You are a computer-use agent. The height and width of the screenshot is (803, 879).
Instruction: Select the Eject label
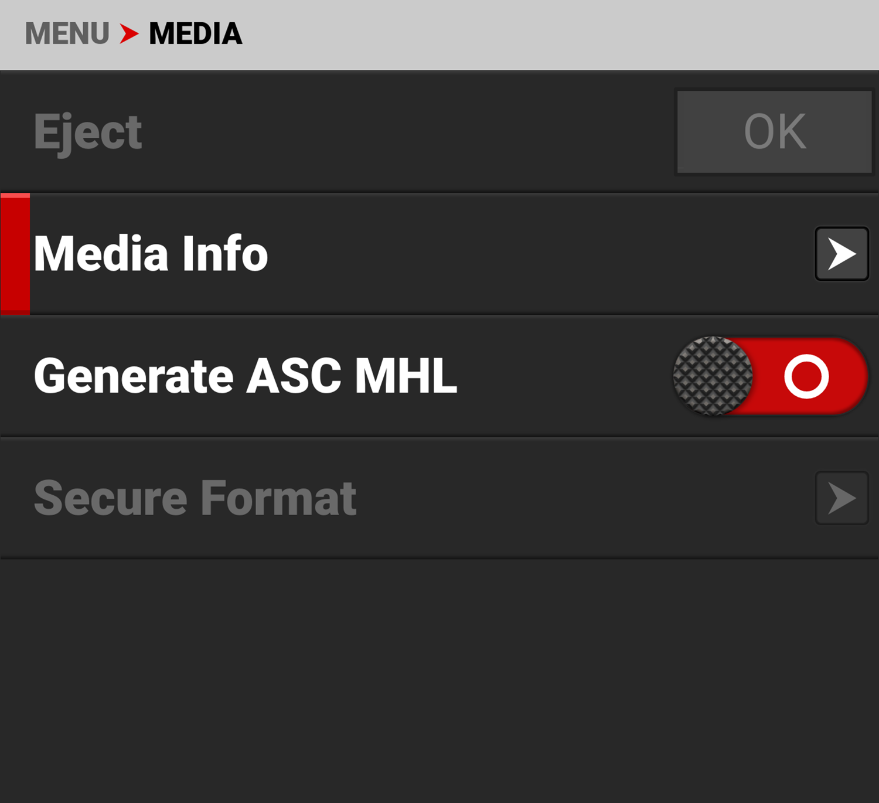point(88,132)
